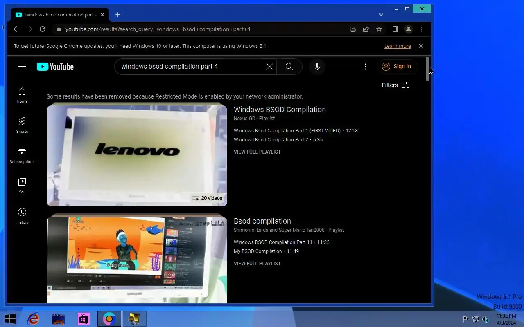Open Chrome three-dot customize menu
Viewport: 524px width, 327px height.
coord(422,29)
